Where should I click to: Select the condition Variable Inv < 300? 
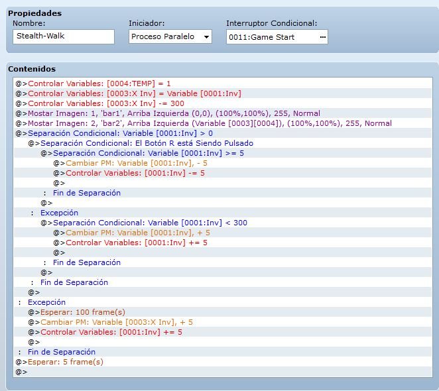pyautogui.click(x=223, y=223)
